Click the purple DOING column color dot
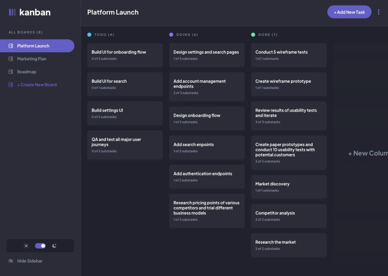Screen dimensions: 388x276 tap(171, 34)
